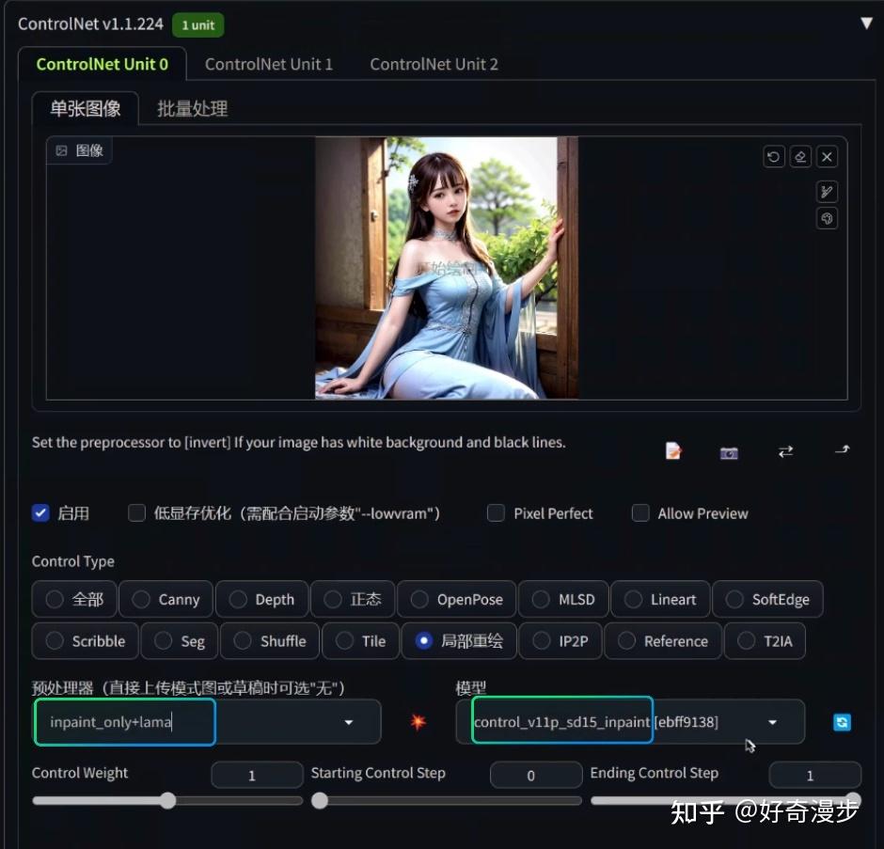Mirror the webcam with the swap arrows icon
This screenshot has height=849, width=884.
click(x=785, y=451)
